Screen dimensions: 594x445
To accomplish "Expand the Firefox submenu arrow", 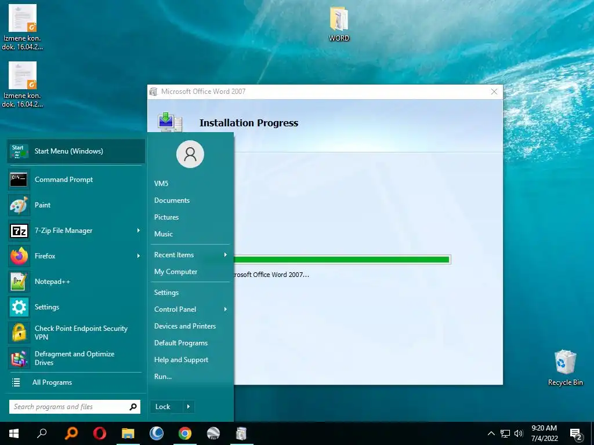I will tap(138, 256).
